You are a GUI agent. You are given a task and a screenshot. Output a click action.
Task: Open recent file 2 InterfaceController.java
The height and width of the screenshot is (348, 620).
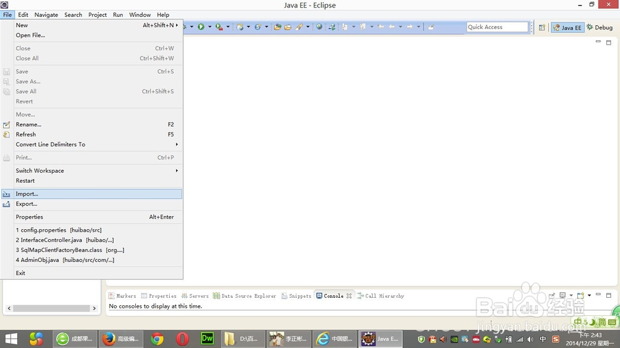click(x=92, y=240)
